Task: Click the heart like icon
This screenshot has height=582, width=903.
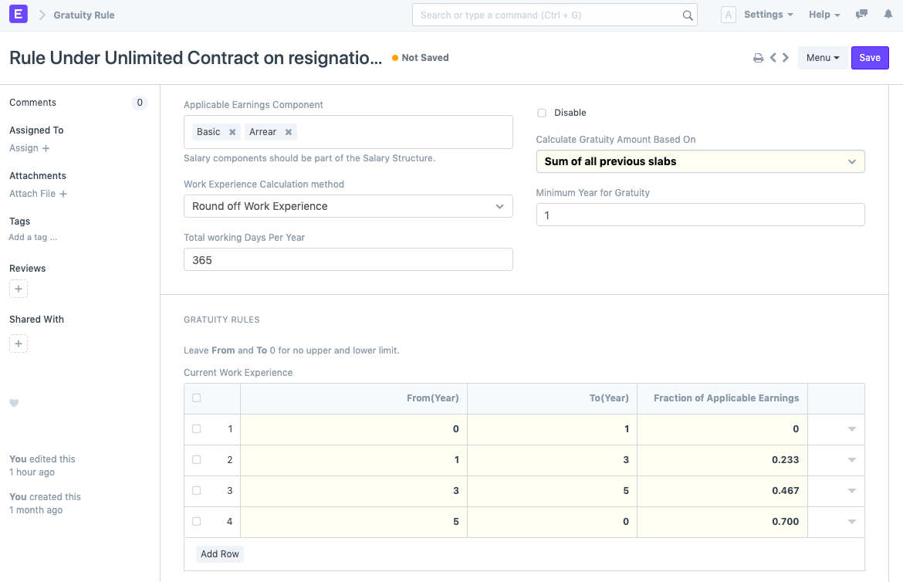Action: coord(14,403)
